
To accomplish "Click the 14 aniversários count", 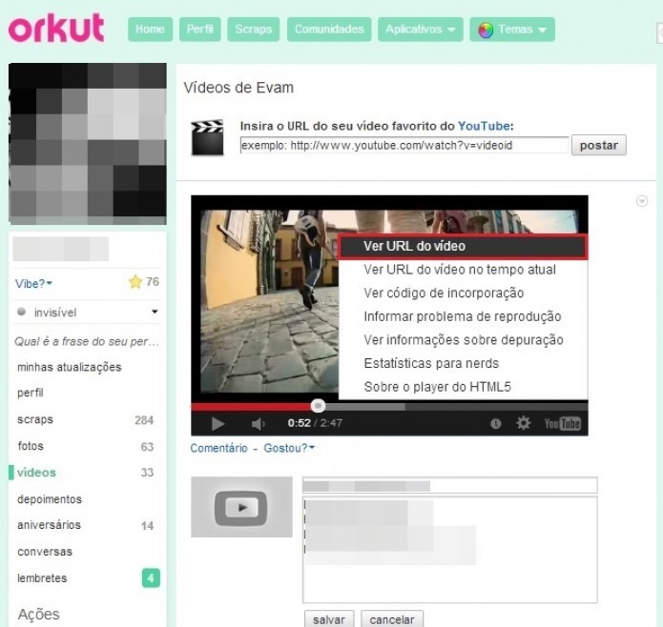I will pos(147,526).
